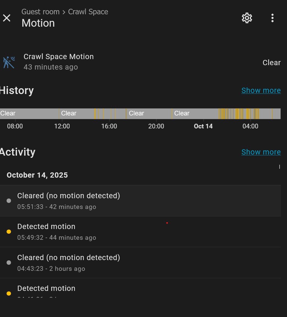Screen dimensions: 287x317
Task: Show more Activity entries
Action: pyautogui.click(x=261, y=152)
